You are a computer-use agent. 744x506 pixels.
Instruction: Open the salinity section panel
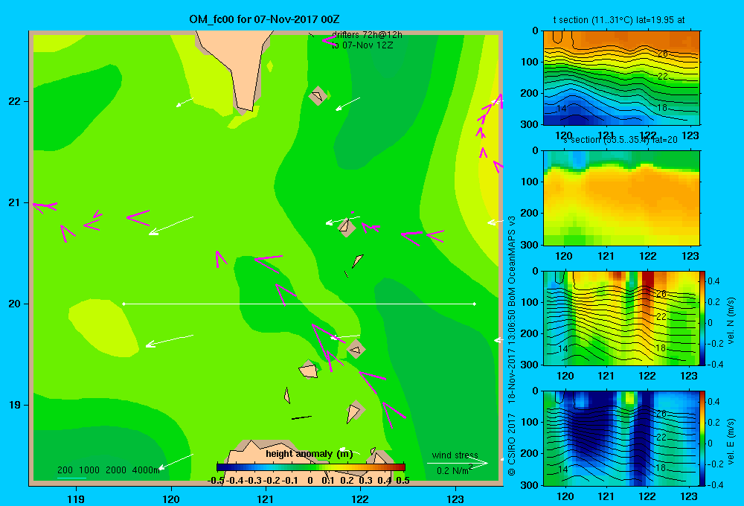pos(621,198)
